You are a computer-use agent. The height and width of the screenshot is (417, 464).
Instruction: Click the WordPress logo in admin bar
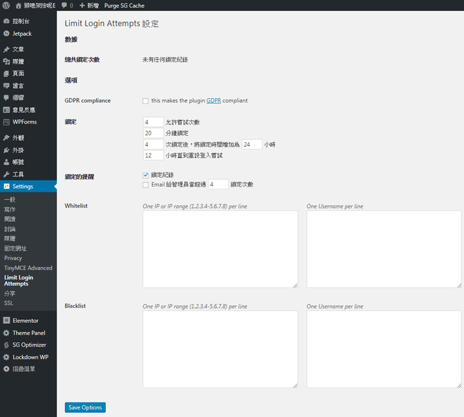[6, 5]
